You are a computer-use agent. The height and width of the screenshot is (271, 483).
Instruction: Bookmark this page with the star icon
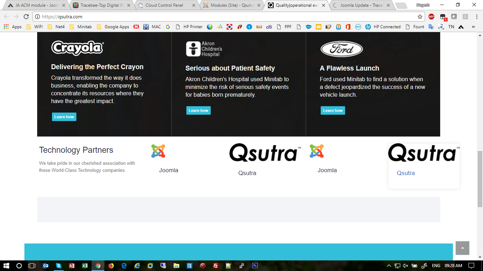pos(420,17)
